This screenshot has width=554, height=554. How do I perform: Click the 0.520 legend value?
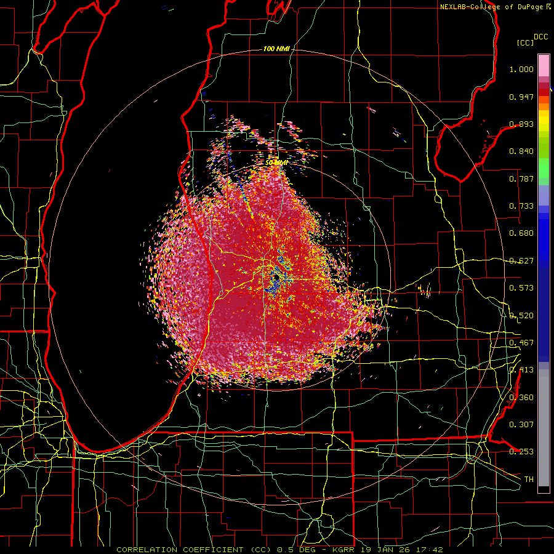[x=521, y=315]
